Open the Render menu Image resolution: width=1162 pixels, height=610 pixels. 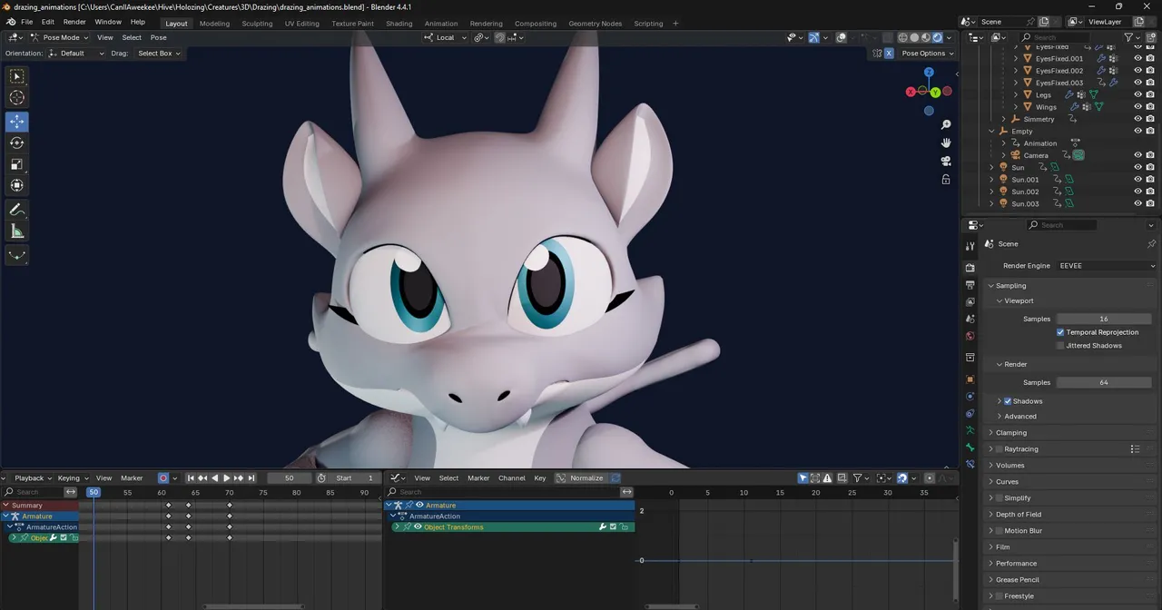coord(74,22)
